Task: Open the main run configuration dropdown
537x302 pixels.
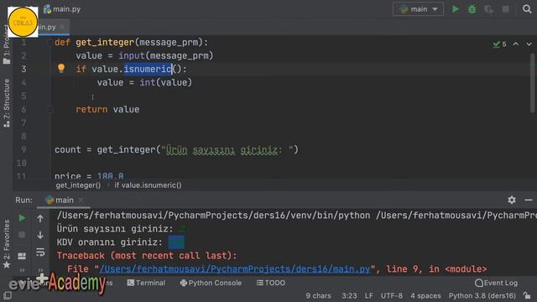Action: pyautogui.click(x=418, y=9)
